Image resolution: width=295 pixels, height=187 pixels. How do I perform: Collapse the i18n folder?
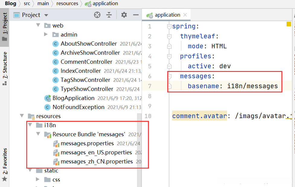30,125
